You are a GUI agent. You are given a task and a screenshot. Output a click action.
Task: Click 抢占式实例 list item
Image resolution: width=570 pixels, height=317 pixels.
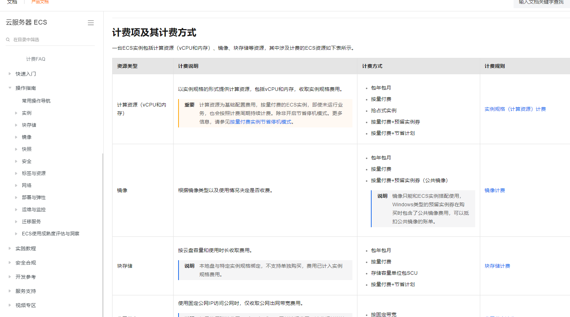[384, 110]
